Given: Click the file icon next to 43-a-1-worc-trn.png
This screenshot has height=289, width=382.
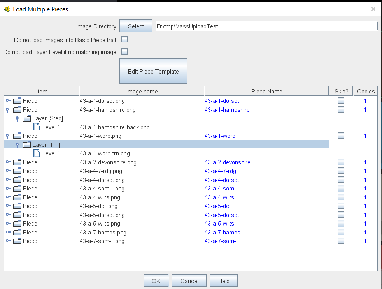Looking at the screenshot, I should pyautogui.click(x=37, y=153).
